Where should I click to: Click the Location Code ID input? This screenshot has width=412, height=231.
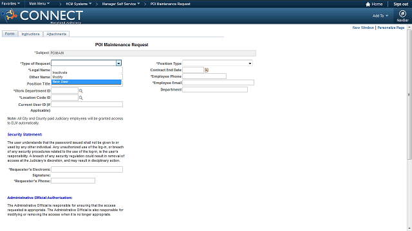click(x=64, y=98)
